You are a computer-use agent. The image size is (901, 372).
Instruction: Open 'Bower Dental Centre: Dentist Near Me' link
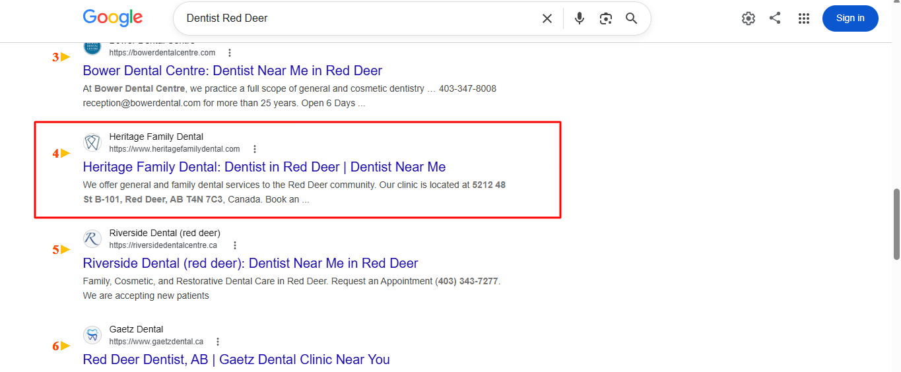pos(232,71)
